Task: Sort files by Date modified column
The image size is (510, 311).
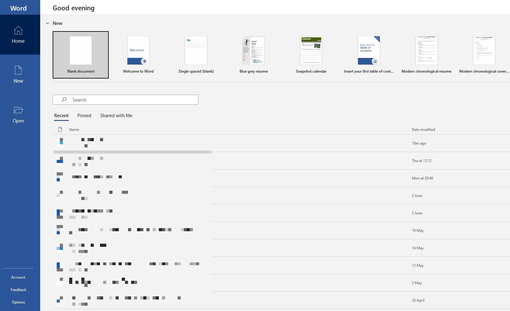Action: 423,129
